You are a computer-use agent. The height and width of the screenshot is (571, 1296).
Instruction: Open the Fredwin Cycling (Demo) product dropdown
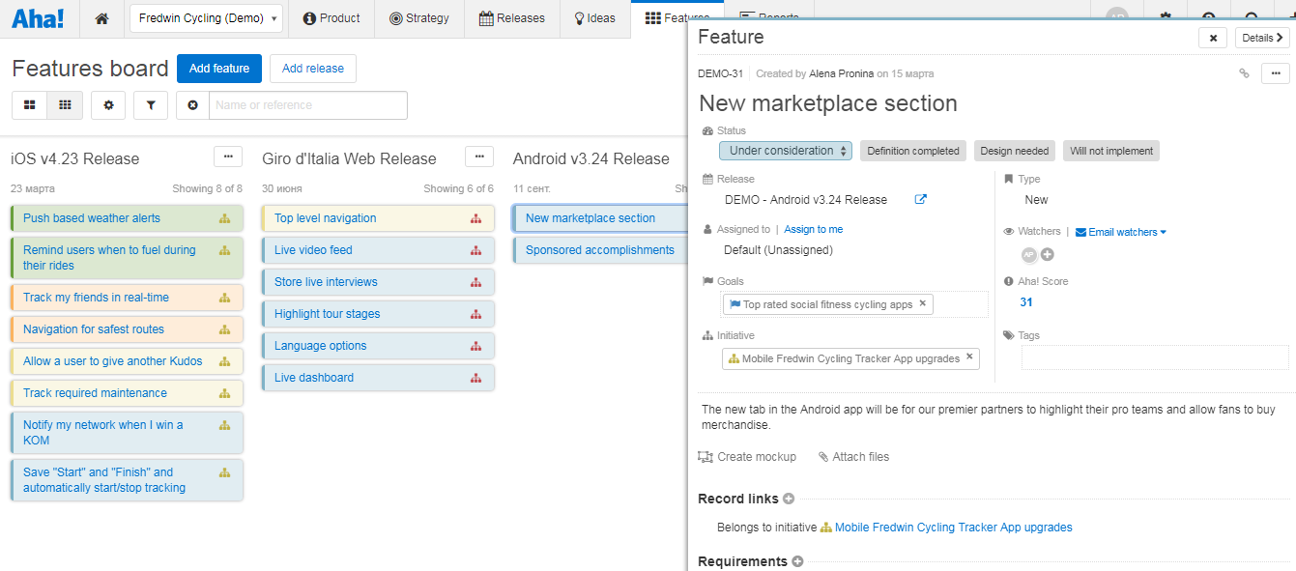pos(207,18)
